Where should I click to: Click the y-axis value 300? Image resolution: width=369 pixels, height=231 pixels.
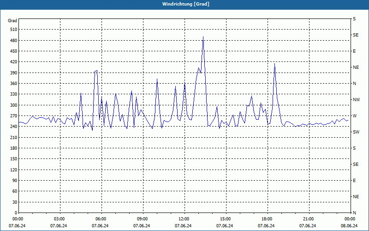click(x=14, y=105)
